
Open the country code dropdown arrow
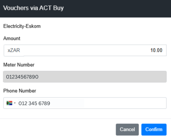(x=15, y=103)
